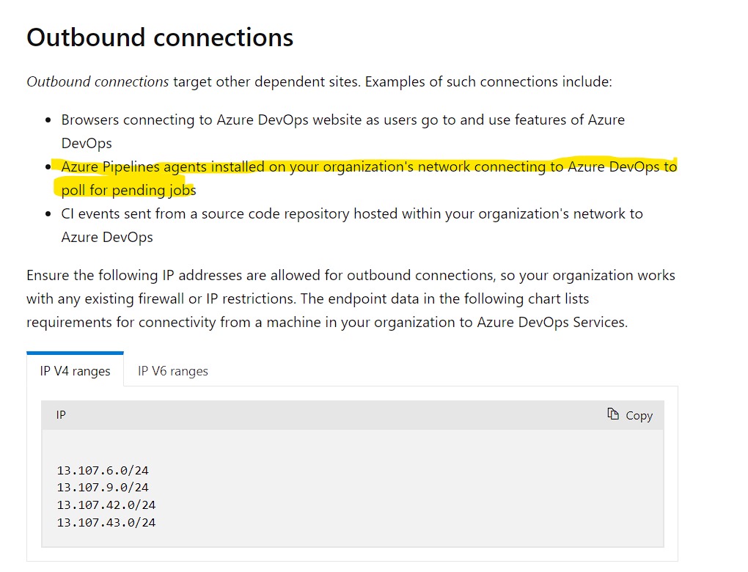Click the "Outbound connections" heading
The image size is (748, 572).
click(x=160, y=37)
